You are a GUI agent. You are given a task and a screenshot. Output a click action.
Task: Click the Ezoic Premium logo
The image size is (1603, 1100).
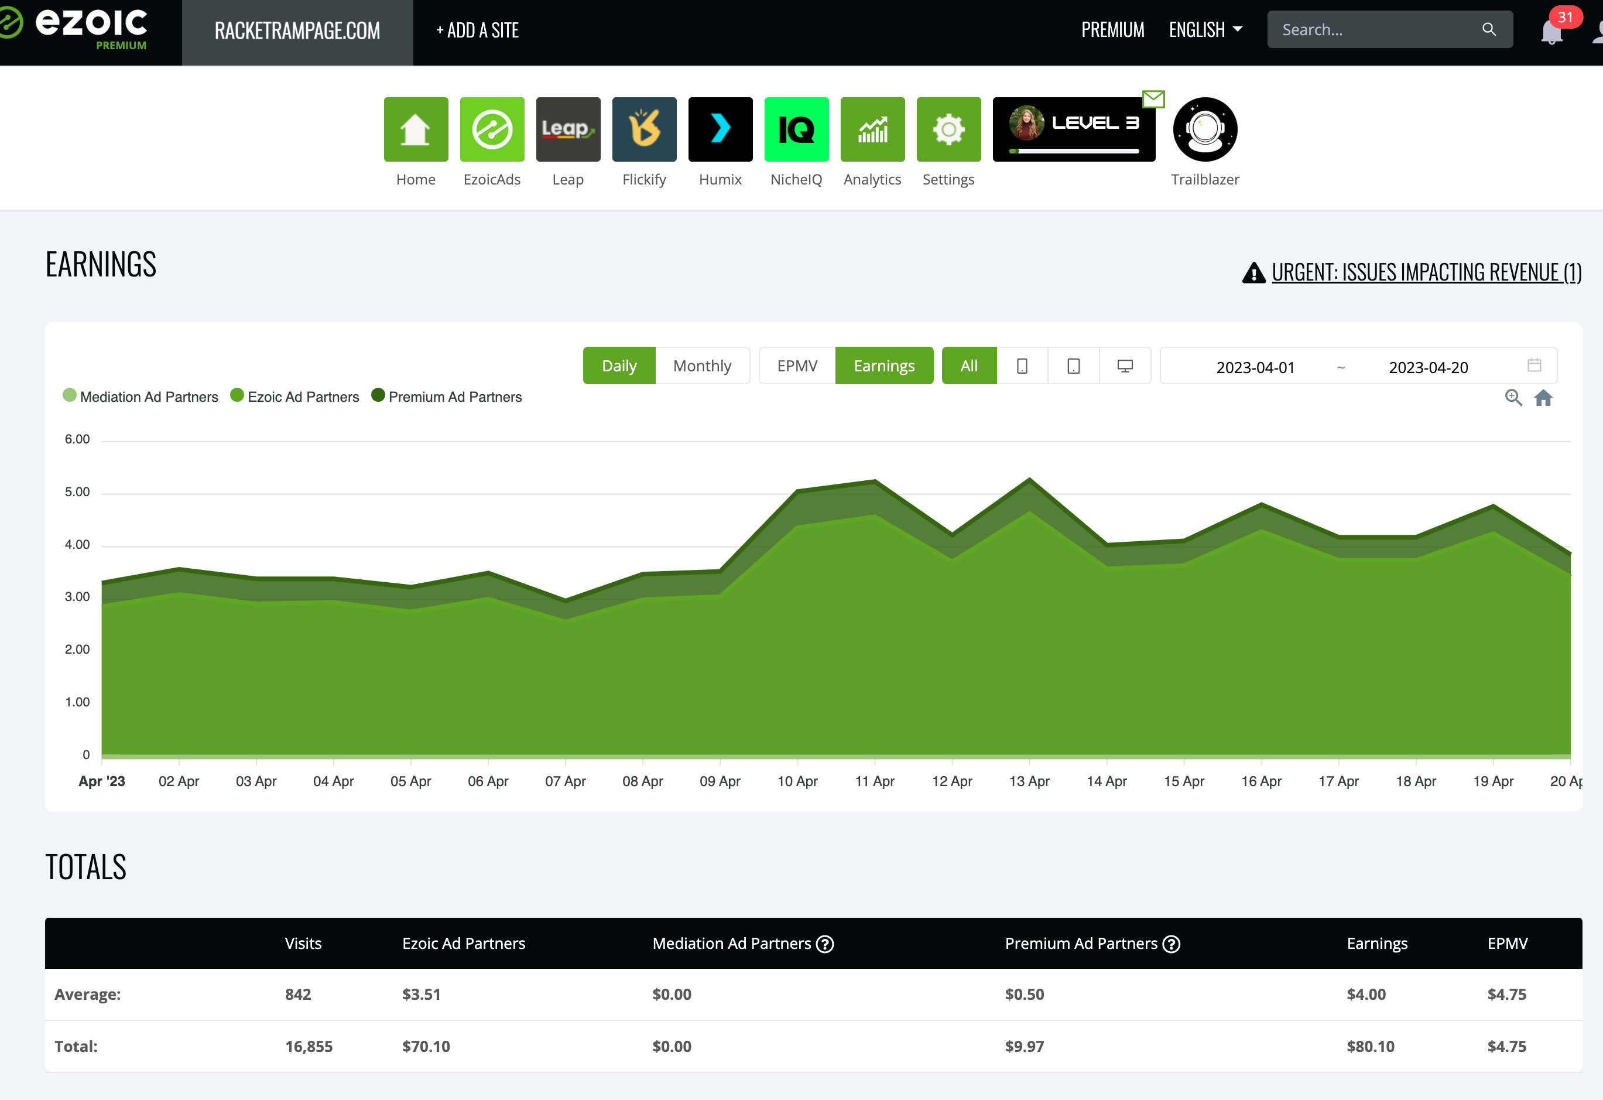pos(74,28)
